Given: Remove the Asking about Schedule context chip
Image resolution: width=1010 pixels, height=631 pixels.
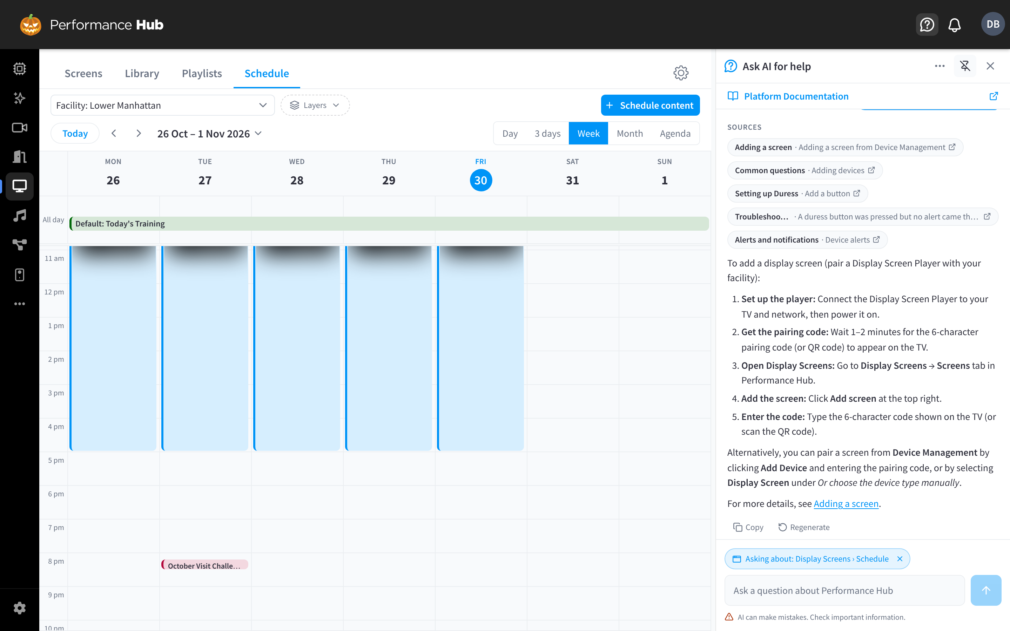Looking at the screenshot, I should [900, 559].
